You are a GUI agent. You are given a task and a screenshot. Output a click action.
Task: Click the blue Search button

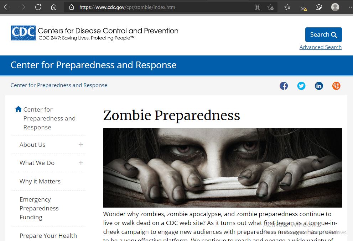323,34
